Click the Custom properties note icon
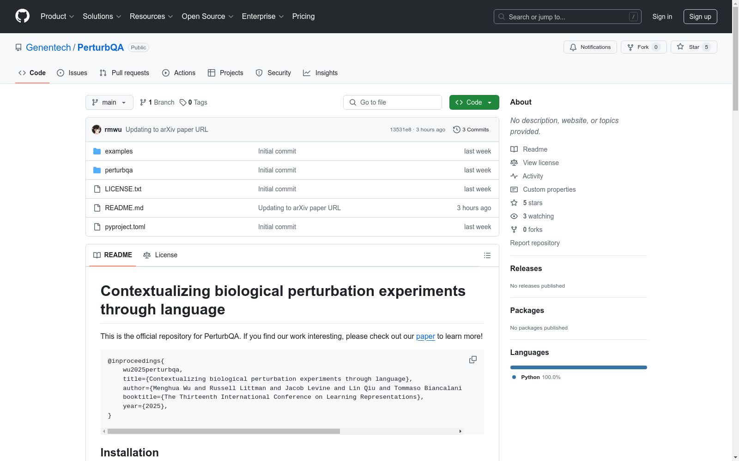739x461 pixels. coord(514,189)
